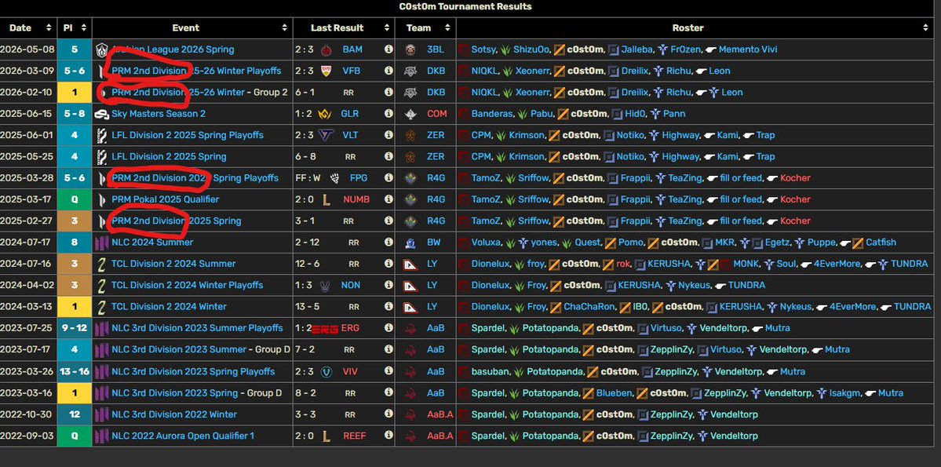The width and height of the screenshot is (941, 467).
Task: Open the NUMB opponent link
Action: (x=356, y=199)
